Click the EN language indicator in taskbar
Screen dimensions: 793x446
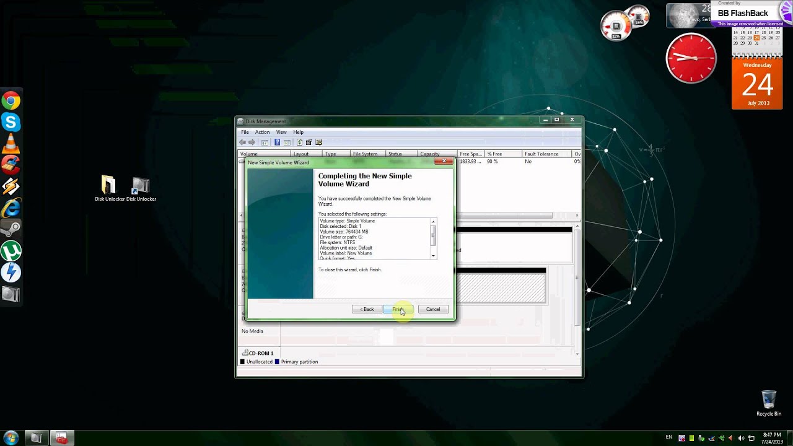click(x=668, y=437)
